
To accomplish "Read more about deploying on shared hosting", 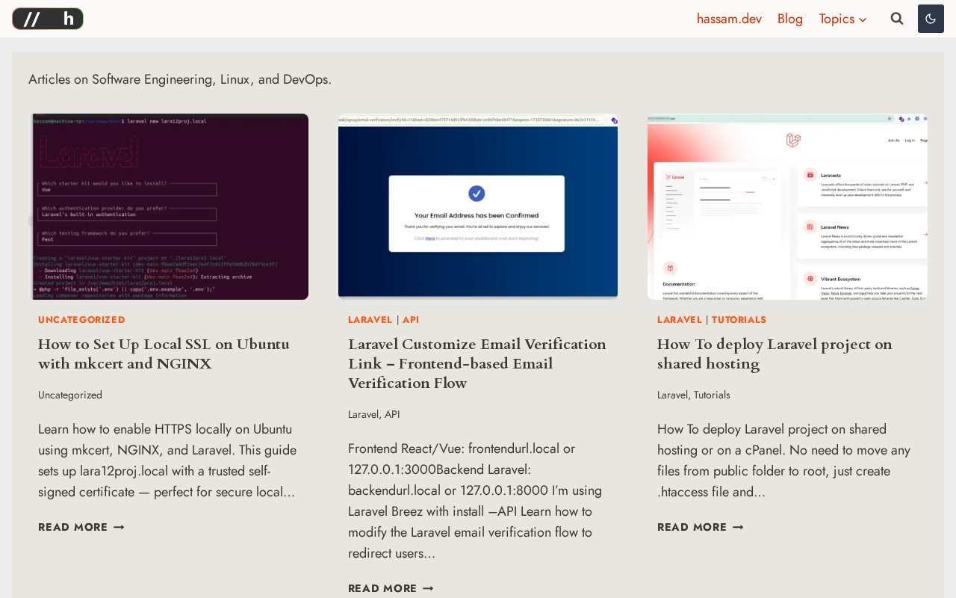I will click(x=701, y=527).
